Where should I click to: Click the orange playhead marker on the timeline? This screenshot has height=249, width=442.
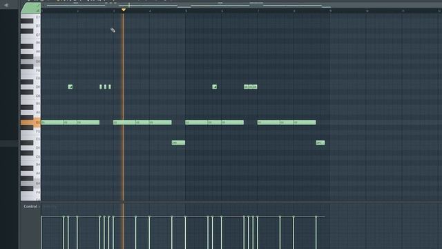[124, 10]
